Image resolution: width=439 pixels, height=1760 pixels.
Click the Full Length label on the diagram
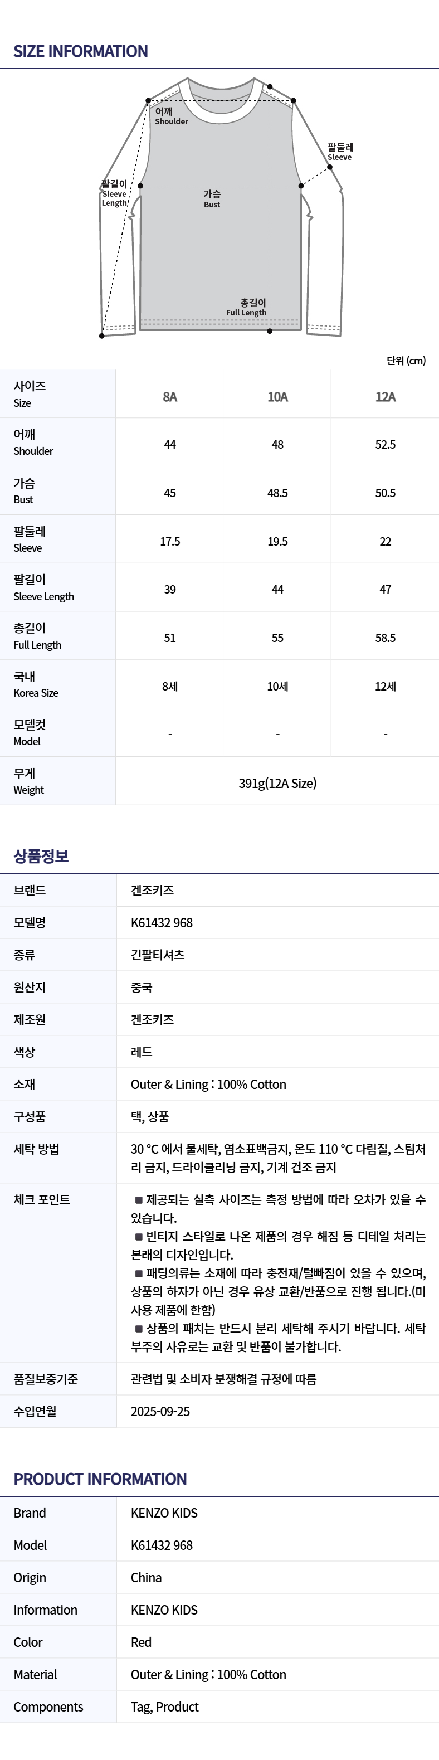pos(247,308)
